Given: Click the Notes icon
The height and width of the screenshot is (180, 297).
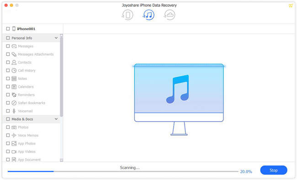Looking at the screenshot, I should (14, 79).
